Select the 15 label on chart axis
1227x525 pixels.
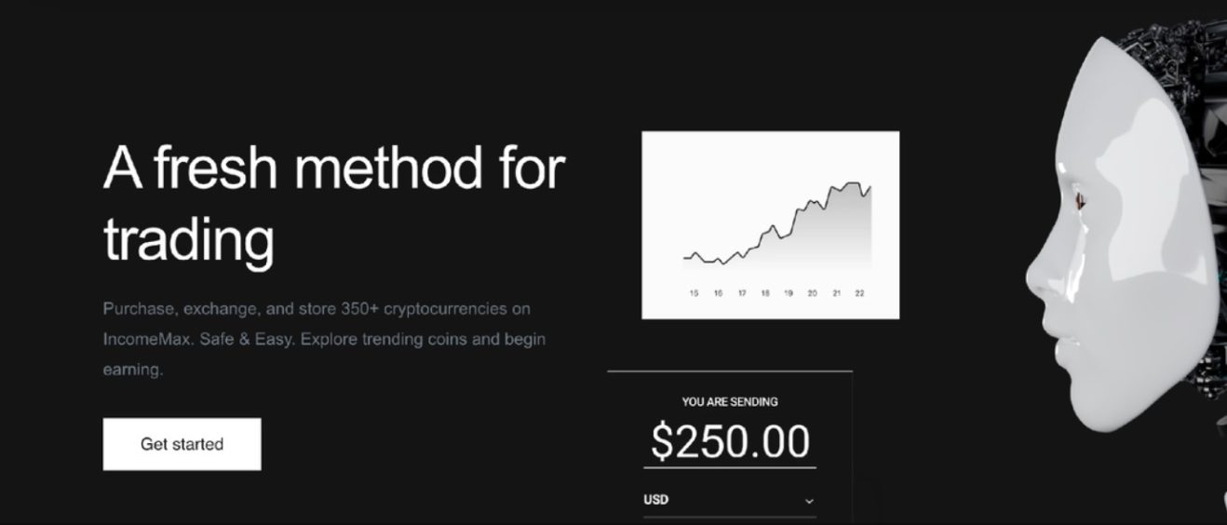click(x=694, y=293)
